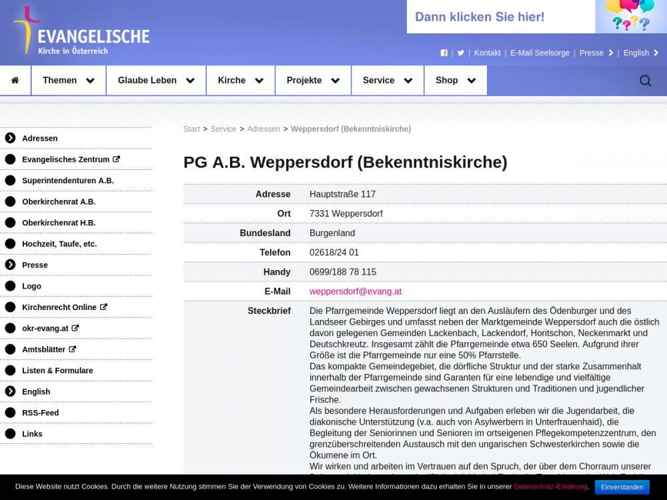The height and width of the screenshot is (500, 667).
Task: Click the Evangelische Kirche logo
Action: pos(80,32)
